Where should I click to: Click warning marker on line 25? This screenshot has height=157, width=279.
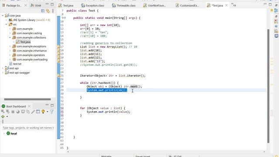point(58,75)
